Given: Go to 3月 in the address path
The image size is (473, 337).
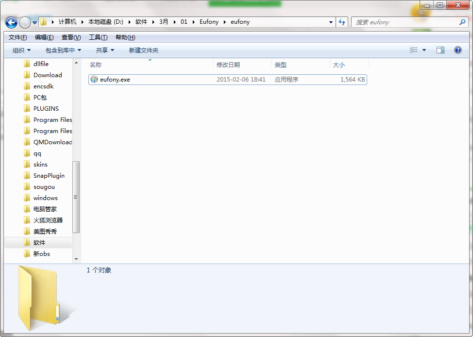Looking at the screenshot, I should pyautogui.click(x=164, y=22).
